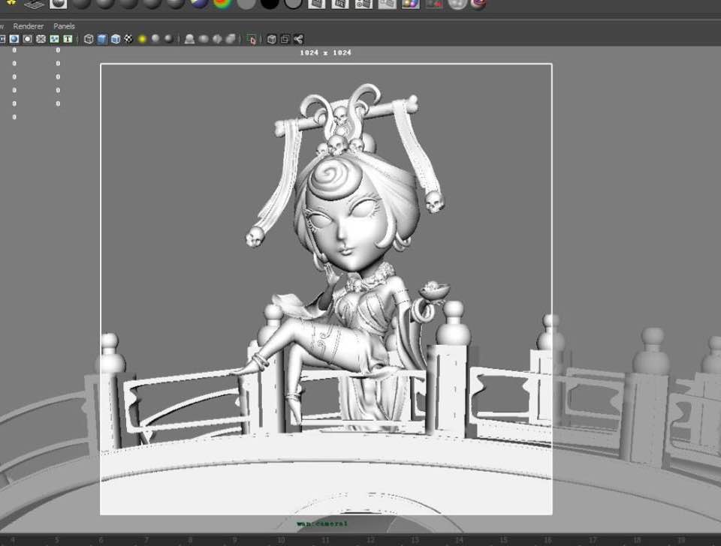721x546 pixels.
Task: Click the darker sphere after shadows icon
Action: (169, 39)
